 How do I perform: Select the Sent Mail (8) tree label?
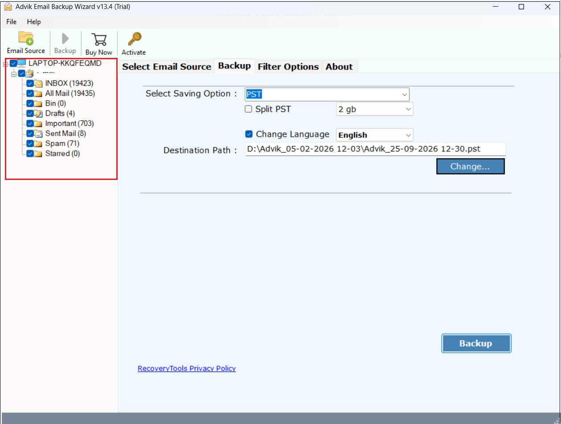66,134
